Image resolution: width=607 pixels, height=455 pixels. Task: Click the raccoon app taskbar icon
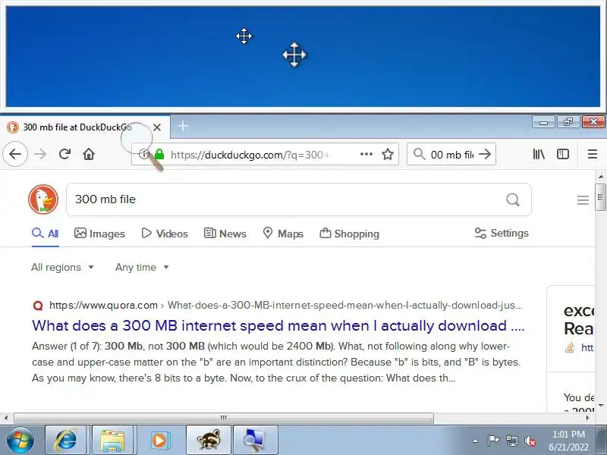209,440
